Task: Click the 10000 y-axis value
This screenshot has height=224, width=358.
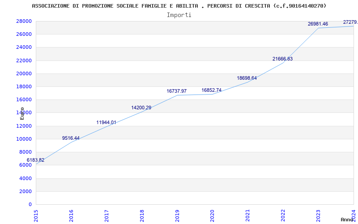Action: tap(24, 139)
